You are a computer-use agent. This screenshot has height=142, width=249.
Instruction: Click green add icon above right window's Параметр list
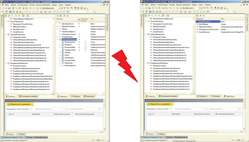(x=197, y=16)
